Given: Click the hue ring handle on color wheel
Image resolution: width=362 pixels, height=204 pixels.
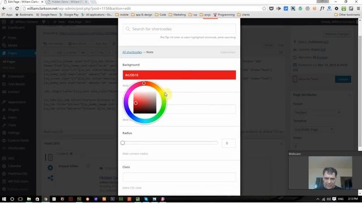Looking at the screenshot, I should (x=144, y=83).
